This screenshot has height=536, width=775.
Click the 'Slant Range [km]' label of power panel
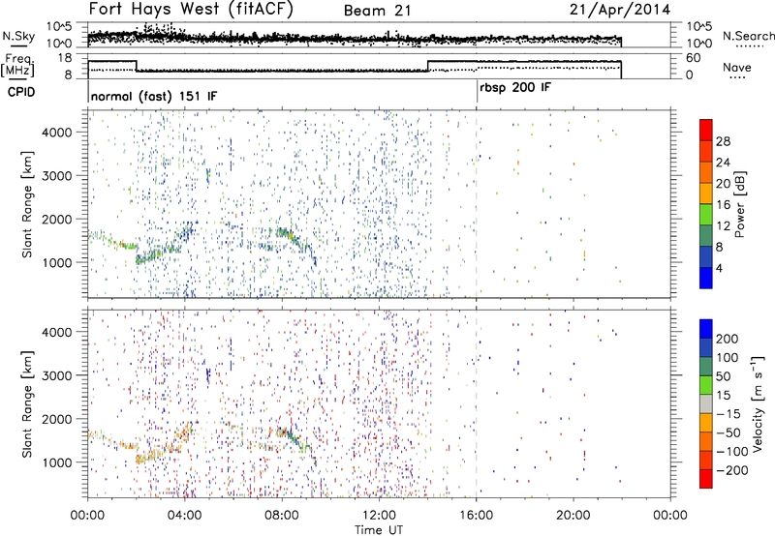27,204
